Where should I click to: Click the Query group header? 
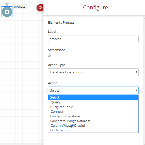click(x=55, y=102)
